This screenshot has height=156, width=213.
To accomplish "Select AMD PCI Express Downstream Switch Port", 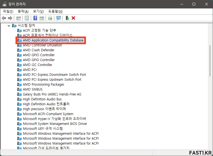I will click(54, 75).
